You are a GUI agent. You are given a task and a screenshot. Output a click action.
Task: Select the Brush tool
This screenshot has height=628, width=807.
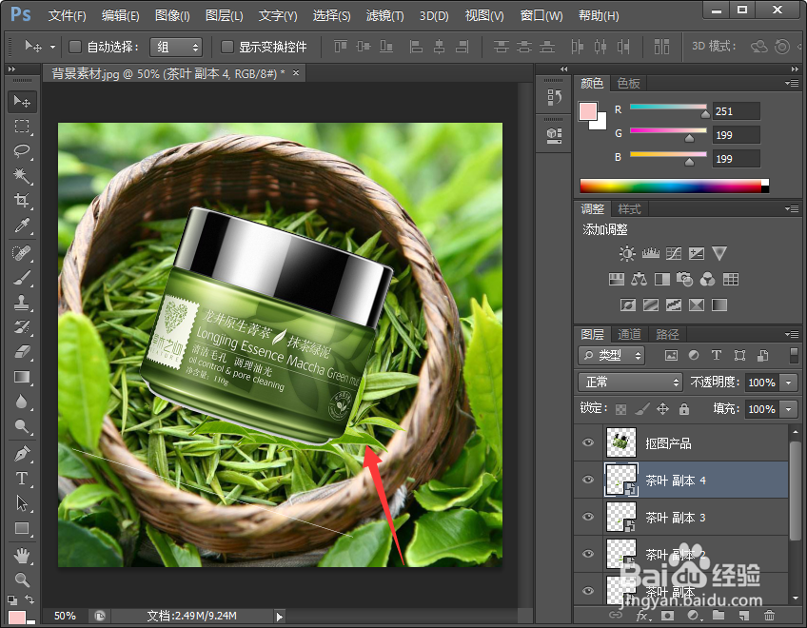22,278
